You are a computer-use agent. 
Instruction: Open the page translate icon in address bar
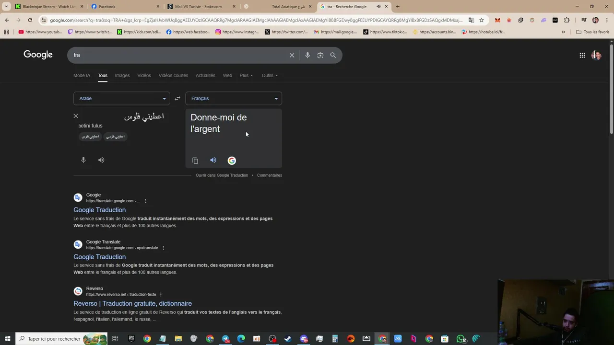(x=471, y=20)
